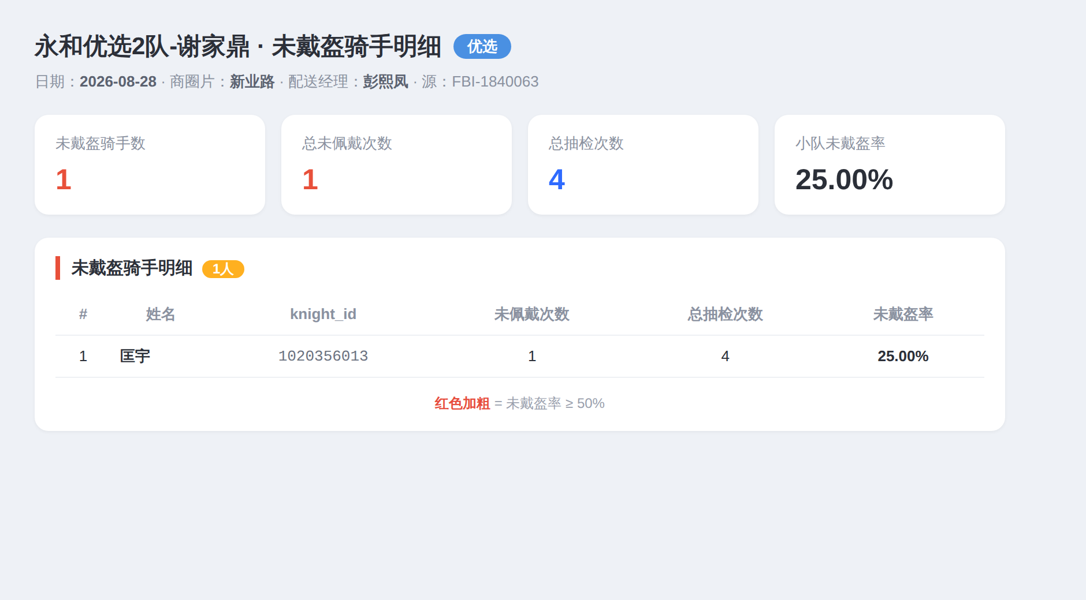Click the knight_id column header
This screenshot has width=1086, height=600.
coord(323,314)
